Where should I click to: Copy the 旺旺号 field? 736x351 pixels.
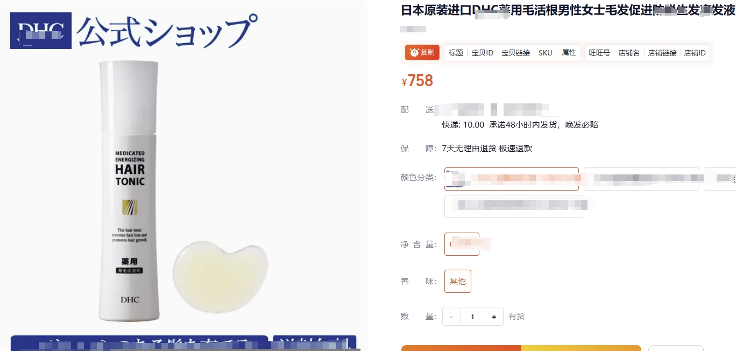(x=599, y=53)
